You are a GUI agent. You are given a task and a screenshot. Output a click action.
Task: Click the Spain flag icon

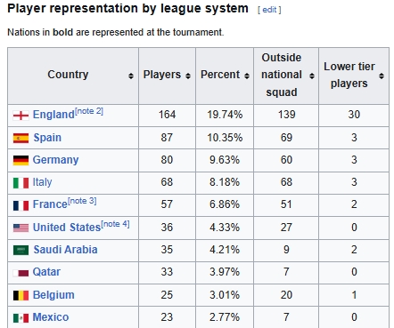(21, 138)
